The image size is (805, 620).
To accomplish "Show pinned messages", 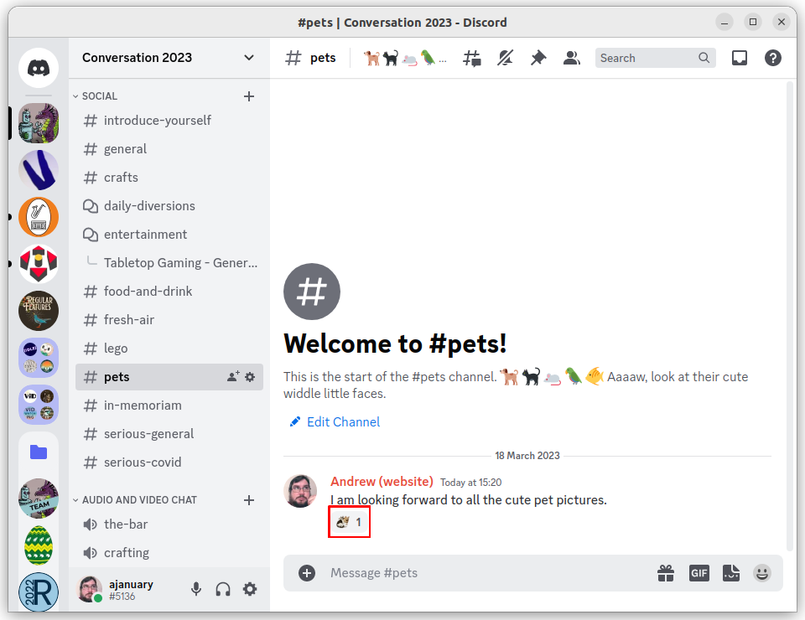I will click(x=538, y=58).
